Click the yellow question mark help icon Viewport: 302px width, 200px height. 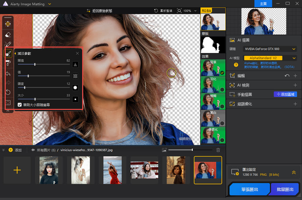pyautogui.click(x=236, y=65)
